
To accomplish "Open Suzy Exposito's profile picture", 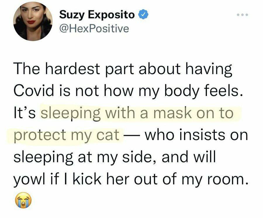I will click(33, 21).
